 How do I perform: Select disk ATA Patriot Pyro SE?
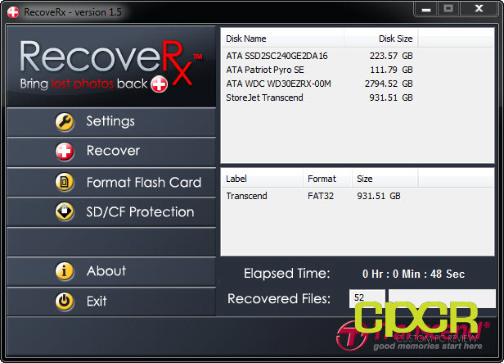(x=265, y=70)
